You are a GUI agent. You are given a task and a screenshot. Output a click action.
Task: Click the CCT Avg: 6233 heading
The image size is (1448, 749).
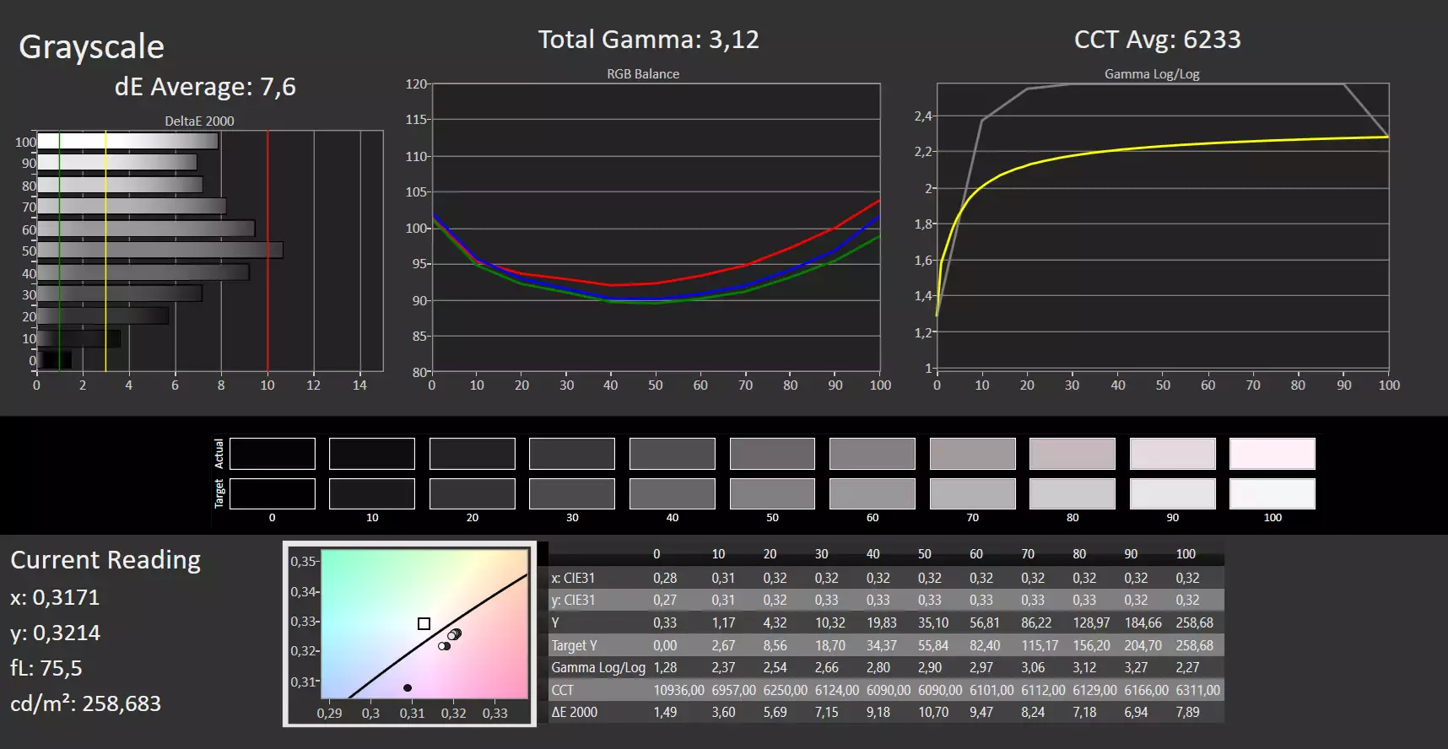1157,40
